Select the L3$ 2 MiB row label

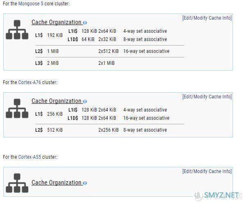click(39, 63)
